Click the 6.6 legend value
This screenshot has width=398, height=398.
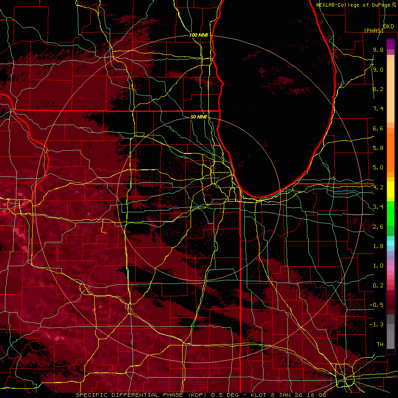(x=378, y=128)
